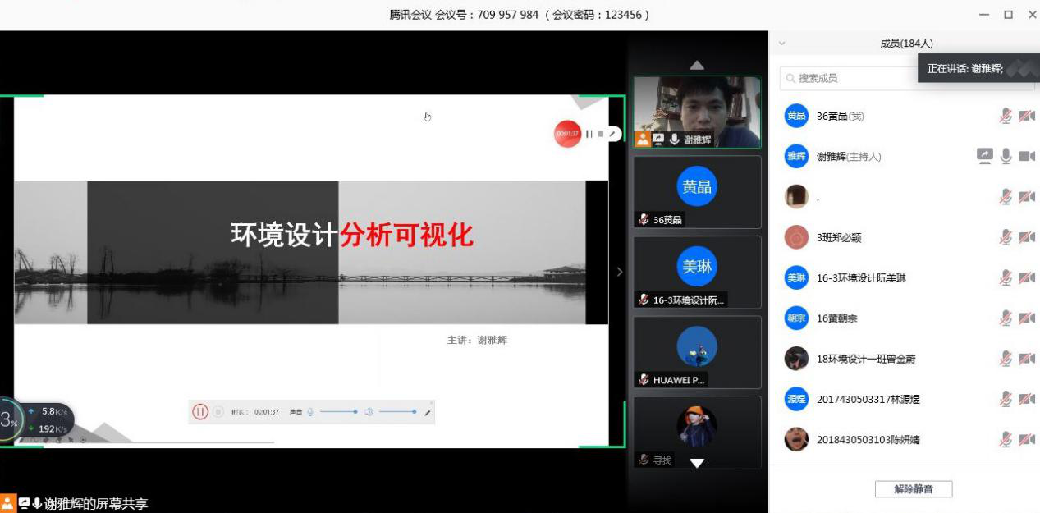Click the camera icon for 18环境设计一班曾金蔚
This screenshot has width=1040, height=513.
pyautogui.click(x=1027, y=358)
